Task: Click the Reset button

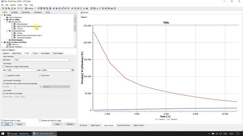Action: [x=57, y=124]
